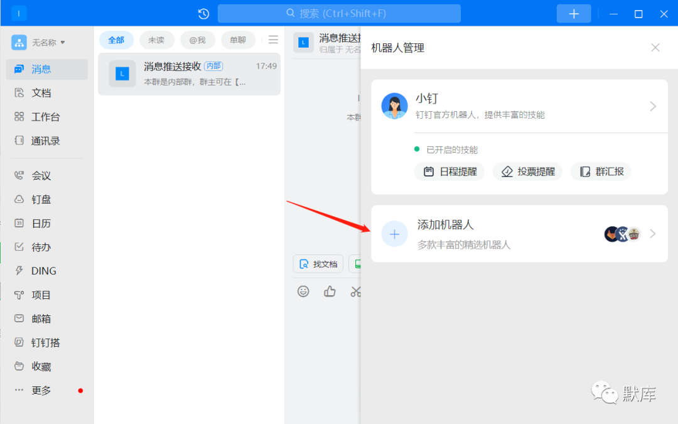Minimize the DingTalk window
The height and width of the screenshot is (424, 678).
[613, 14]
